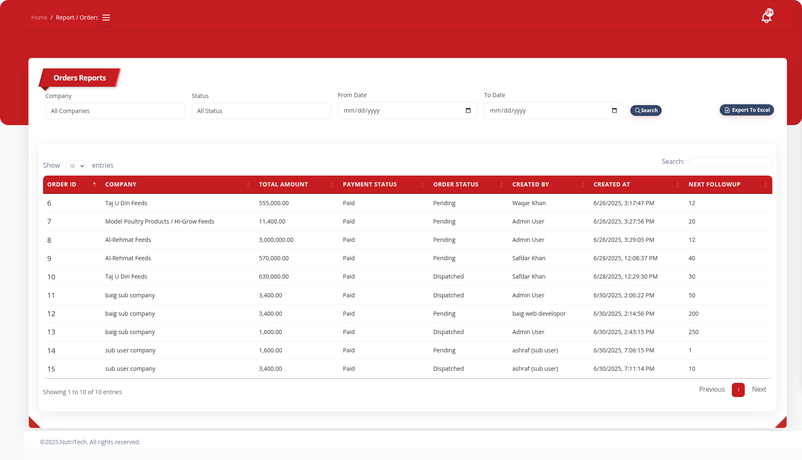Select pagination page 1

738,390
